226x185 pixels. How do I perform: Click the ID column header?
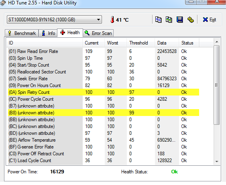click(45, 43)
